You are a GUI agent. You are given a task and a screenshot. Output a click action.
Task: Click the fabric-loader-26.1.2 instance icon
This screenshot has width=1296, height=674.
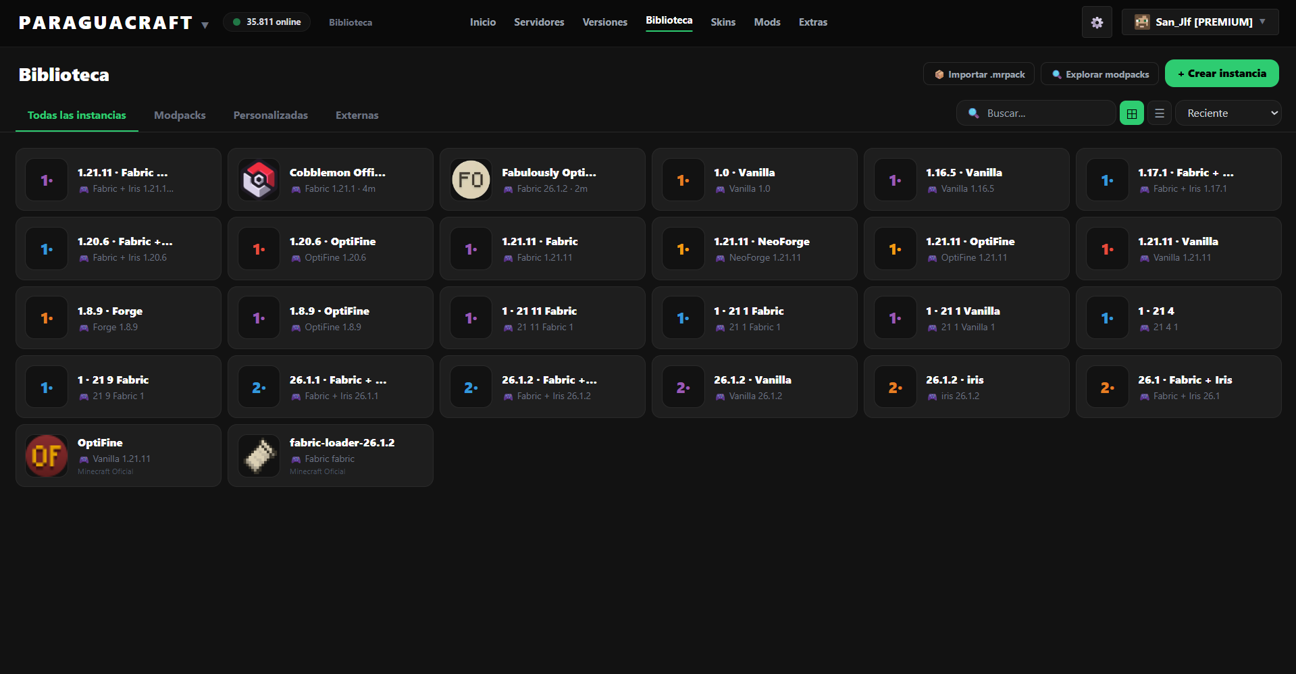[259, 456]
